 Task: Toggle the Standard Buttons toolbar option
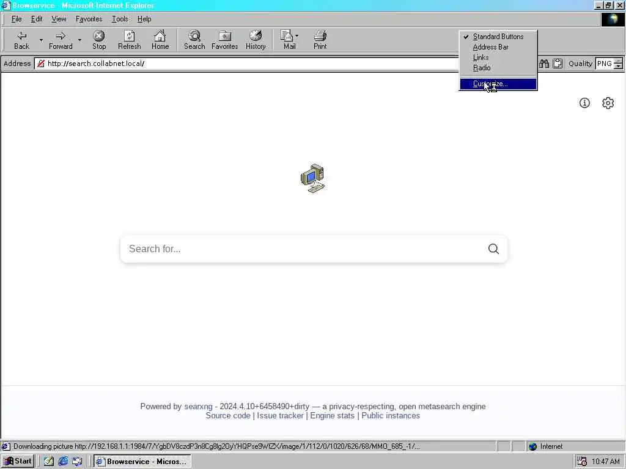(x=498, y=36)
